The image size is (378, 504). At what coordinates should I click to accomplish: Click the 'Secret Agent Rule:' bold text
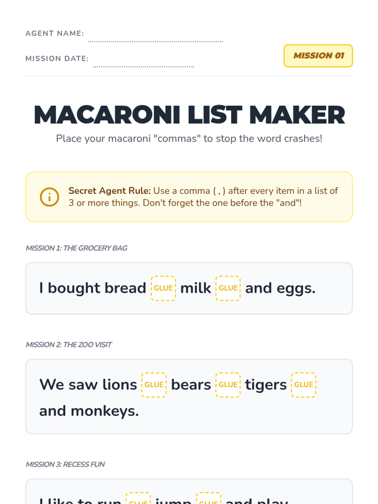tap(110, 191)
